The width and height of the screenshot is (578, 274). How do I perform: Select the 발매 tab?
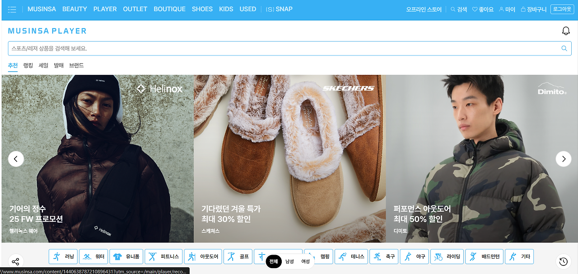click(59, 65)
